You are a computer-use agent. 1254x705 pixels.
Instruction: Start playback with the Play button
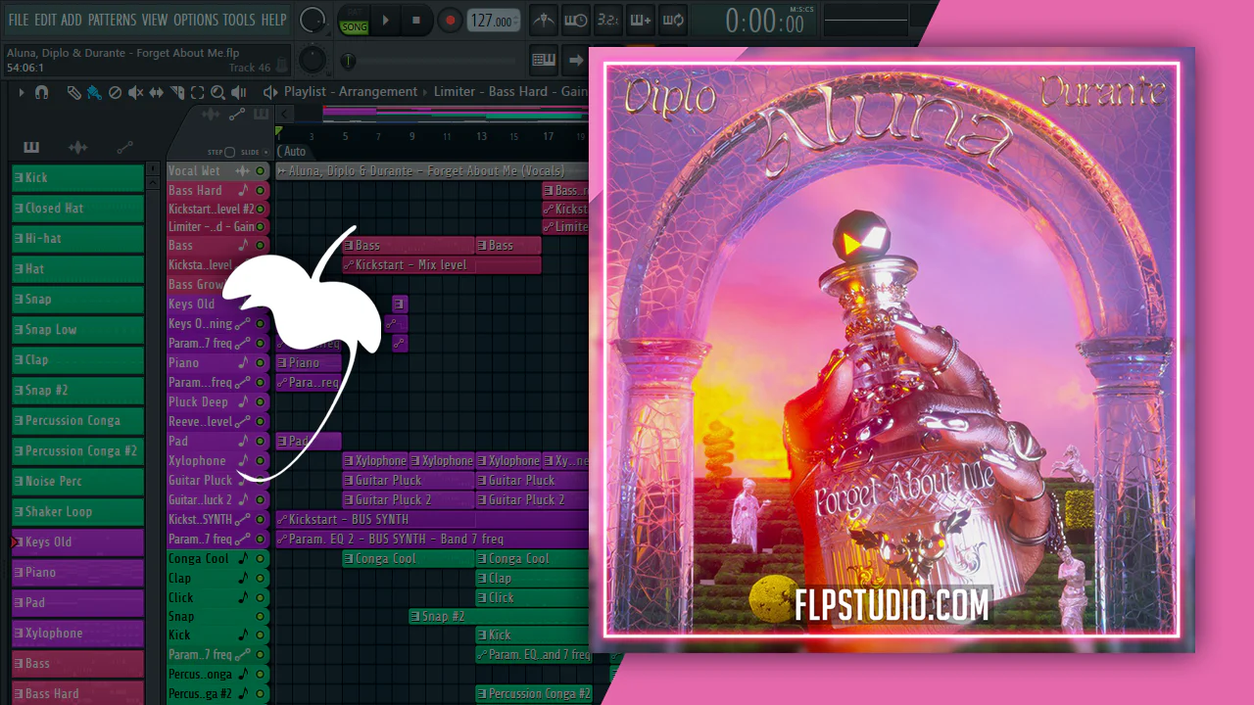coord(385,20)
